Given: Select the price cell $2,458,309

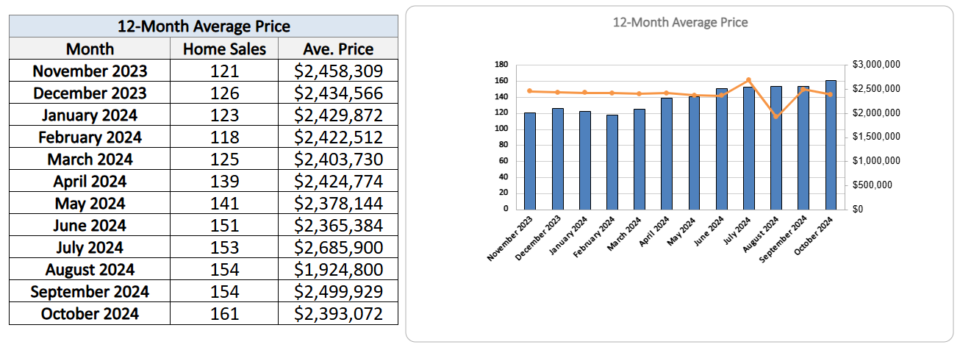Looking at the screenshot, I should pyautogui.click(x=338, y=71).
